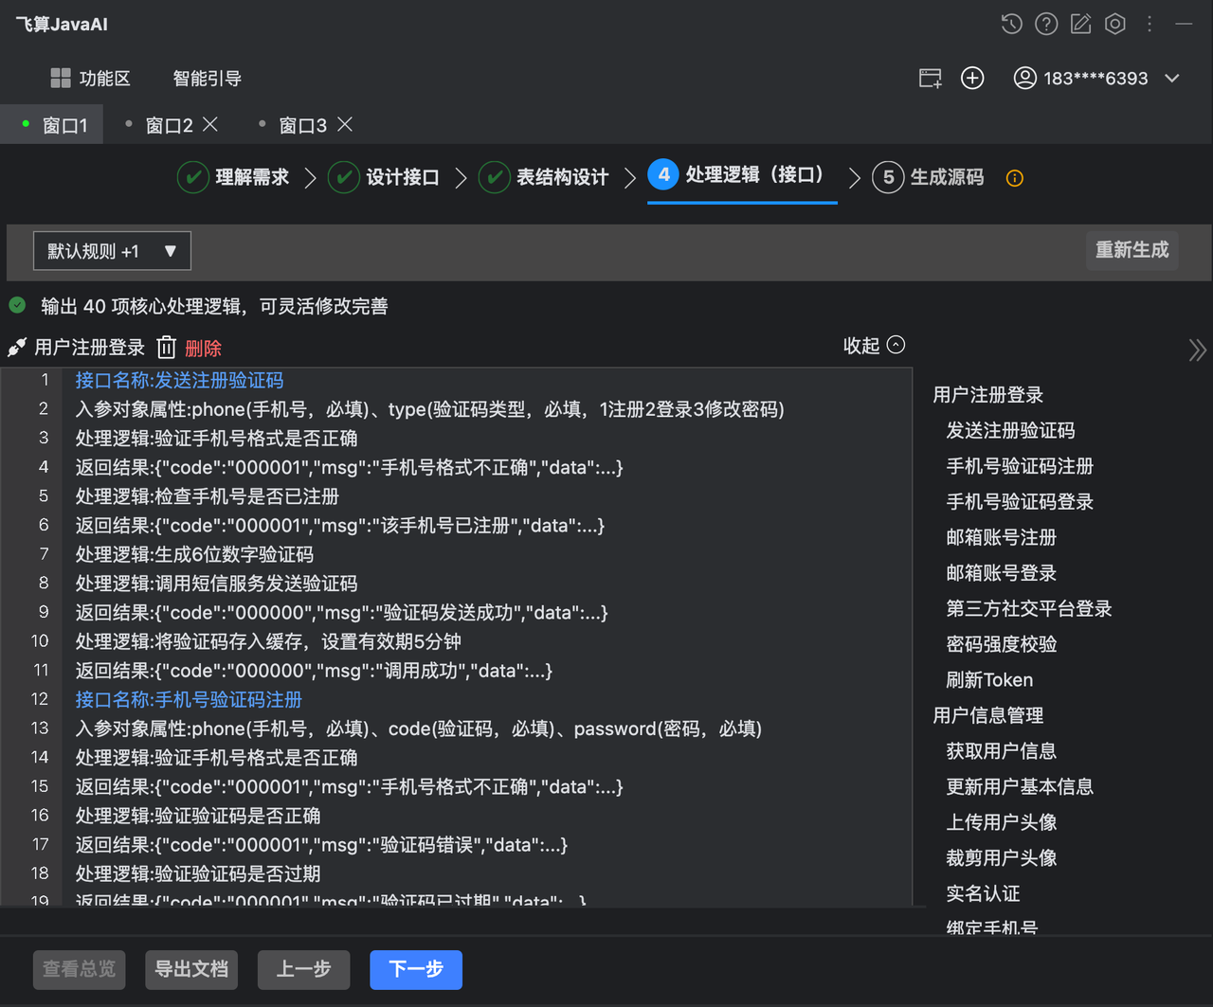Viewport: 1213px width, 1007px height.
Task: Click the 重新生成 button
Action: (x=1132, y=250)
